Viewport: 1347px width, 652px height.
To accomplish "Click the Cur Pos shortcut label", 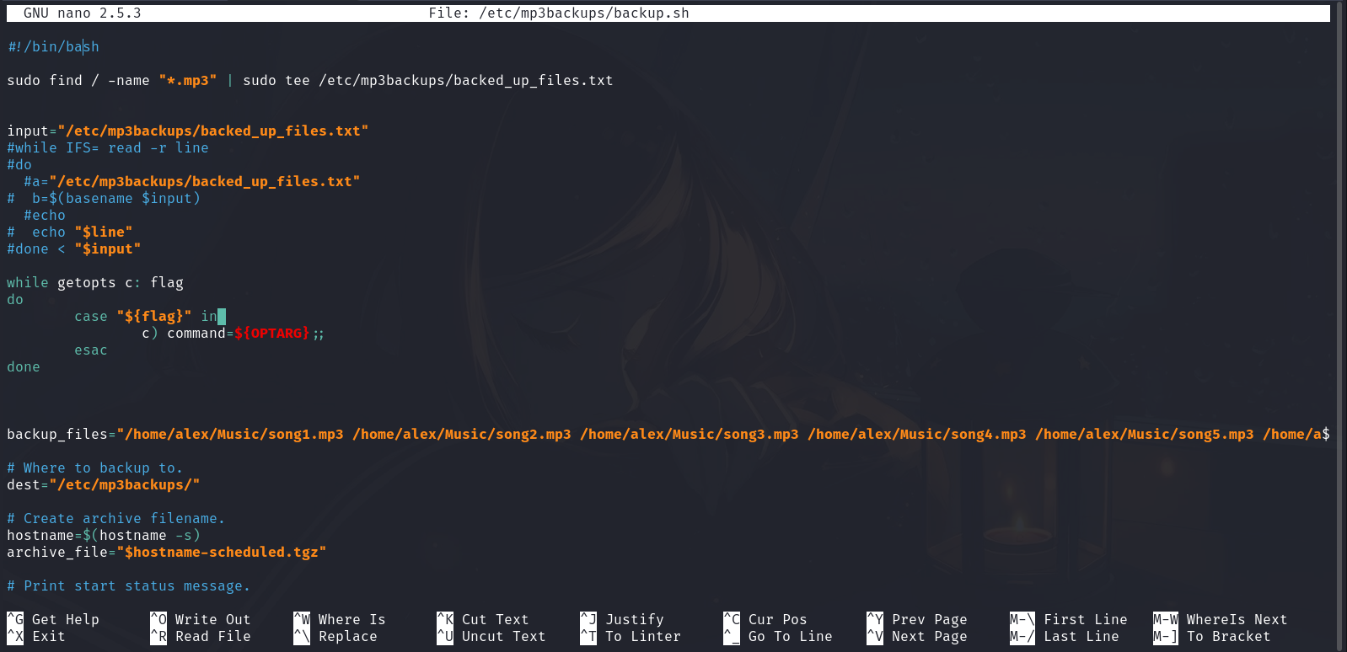I will 777,619.
